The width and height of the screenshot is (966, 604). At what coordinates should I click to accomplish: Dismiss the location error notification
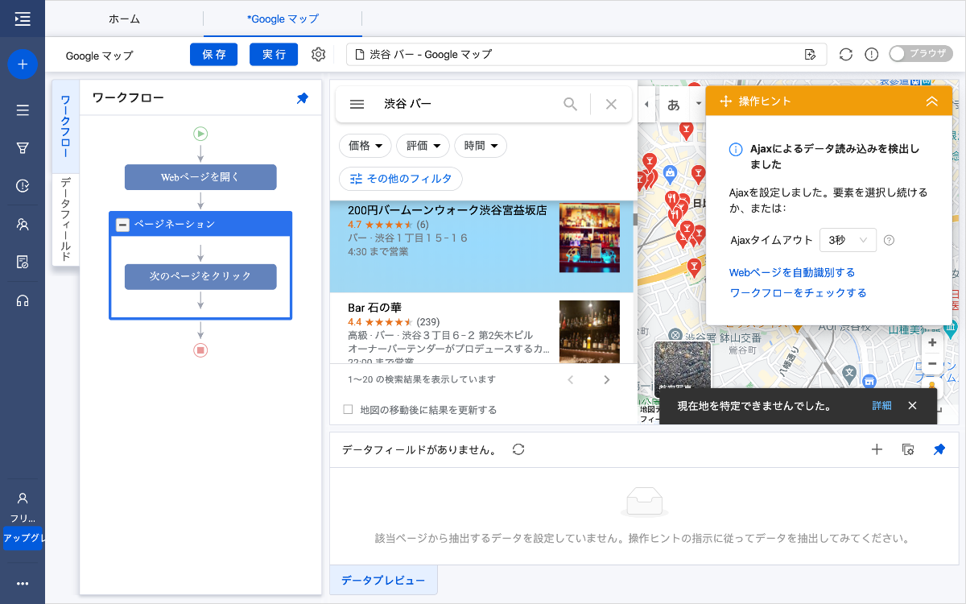click(912, 406)
